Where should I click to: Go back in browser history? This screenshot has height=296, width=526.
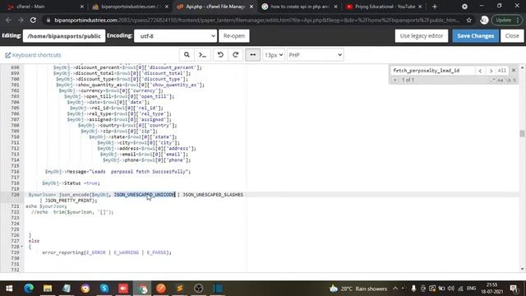tap(8, 20)
